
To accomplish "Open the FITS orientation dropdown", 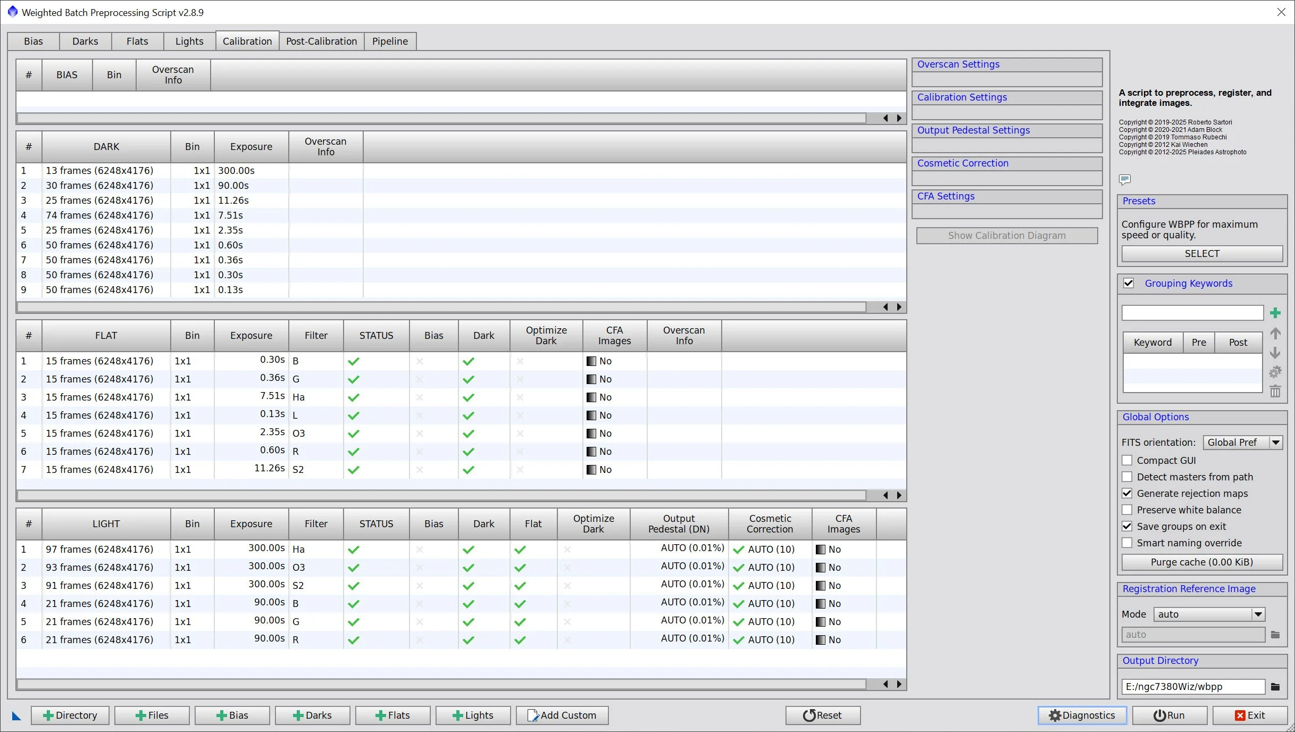I will coord(1275,442).
